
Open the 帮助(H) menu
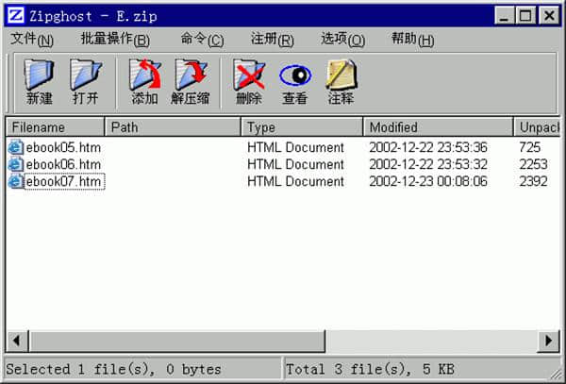[412, 39]
